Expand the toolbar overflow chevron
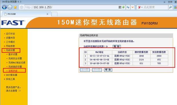The height and width of the screenshot is (105, 177). pos(164,2)
